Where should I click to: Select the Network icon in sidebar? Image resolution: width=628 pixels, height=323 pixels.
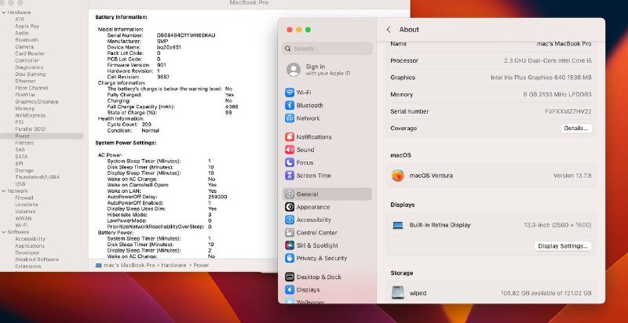point(290,118)
